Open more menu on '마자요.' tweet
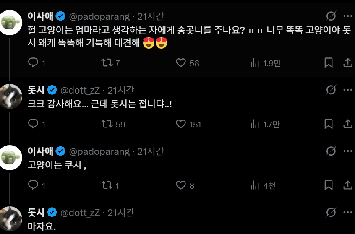Image resolution: width=355 pixels, height=234 pixels. (x=347, y=212)
